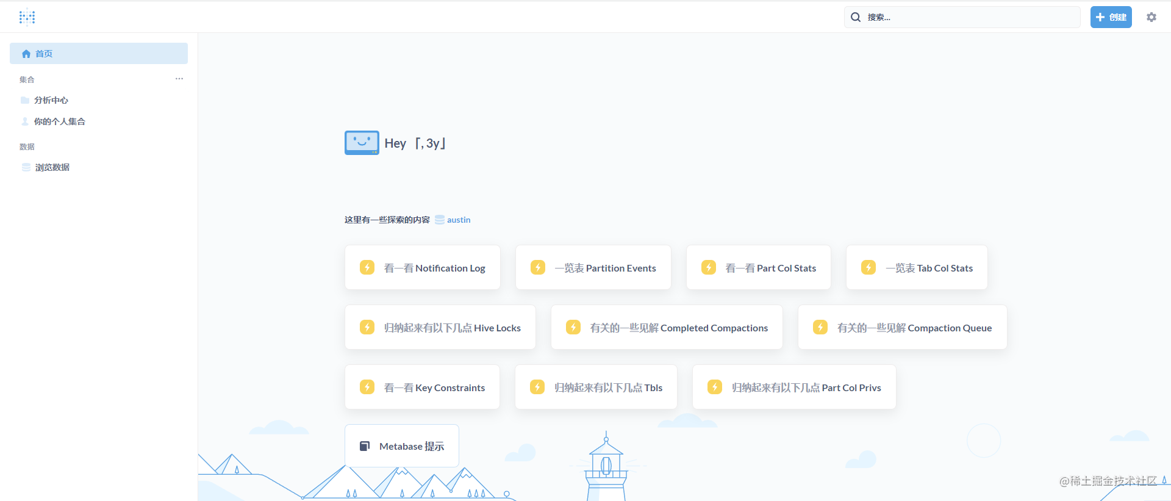Open 一览表 Partition Events card

tap(593, 267)
